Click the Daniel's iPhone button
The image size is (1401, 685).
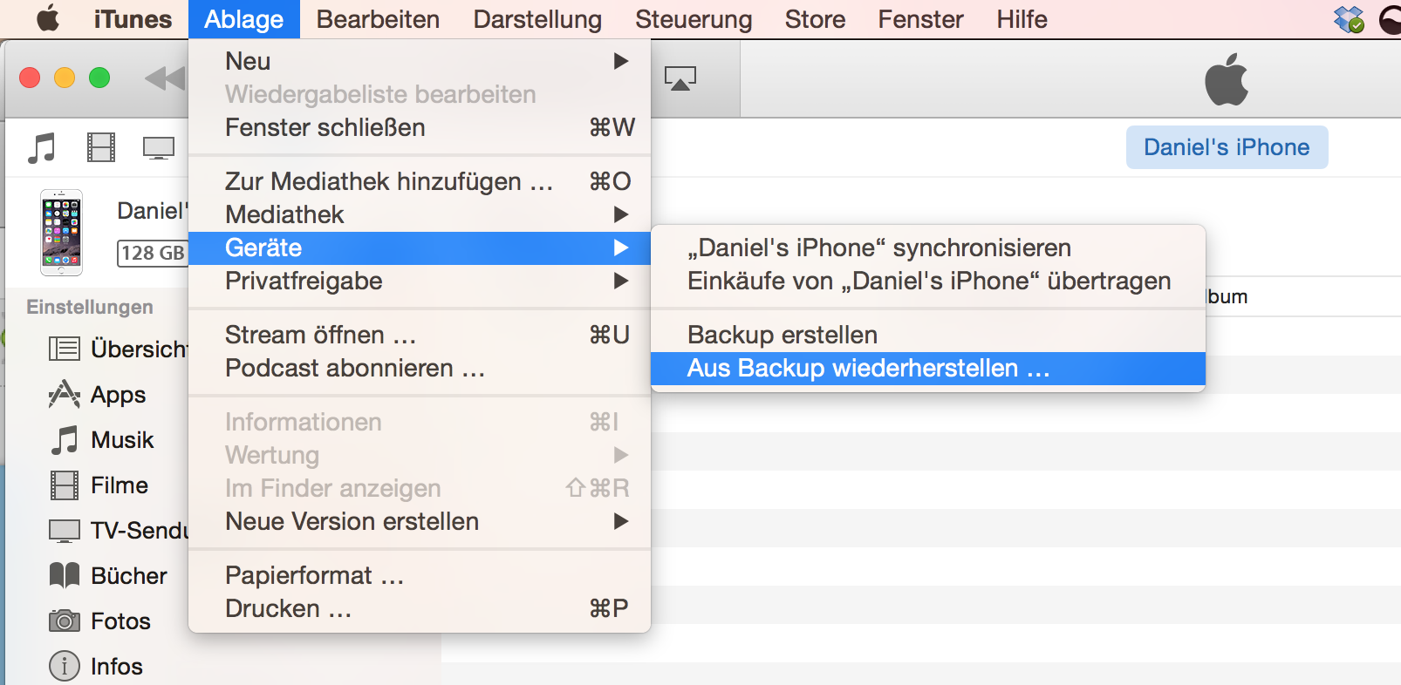click(1226, 147)
